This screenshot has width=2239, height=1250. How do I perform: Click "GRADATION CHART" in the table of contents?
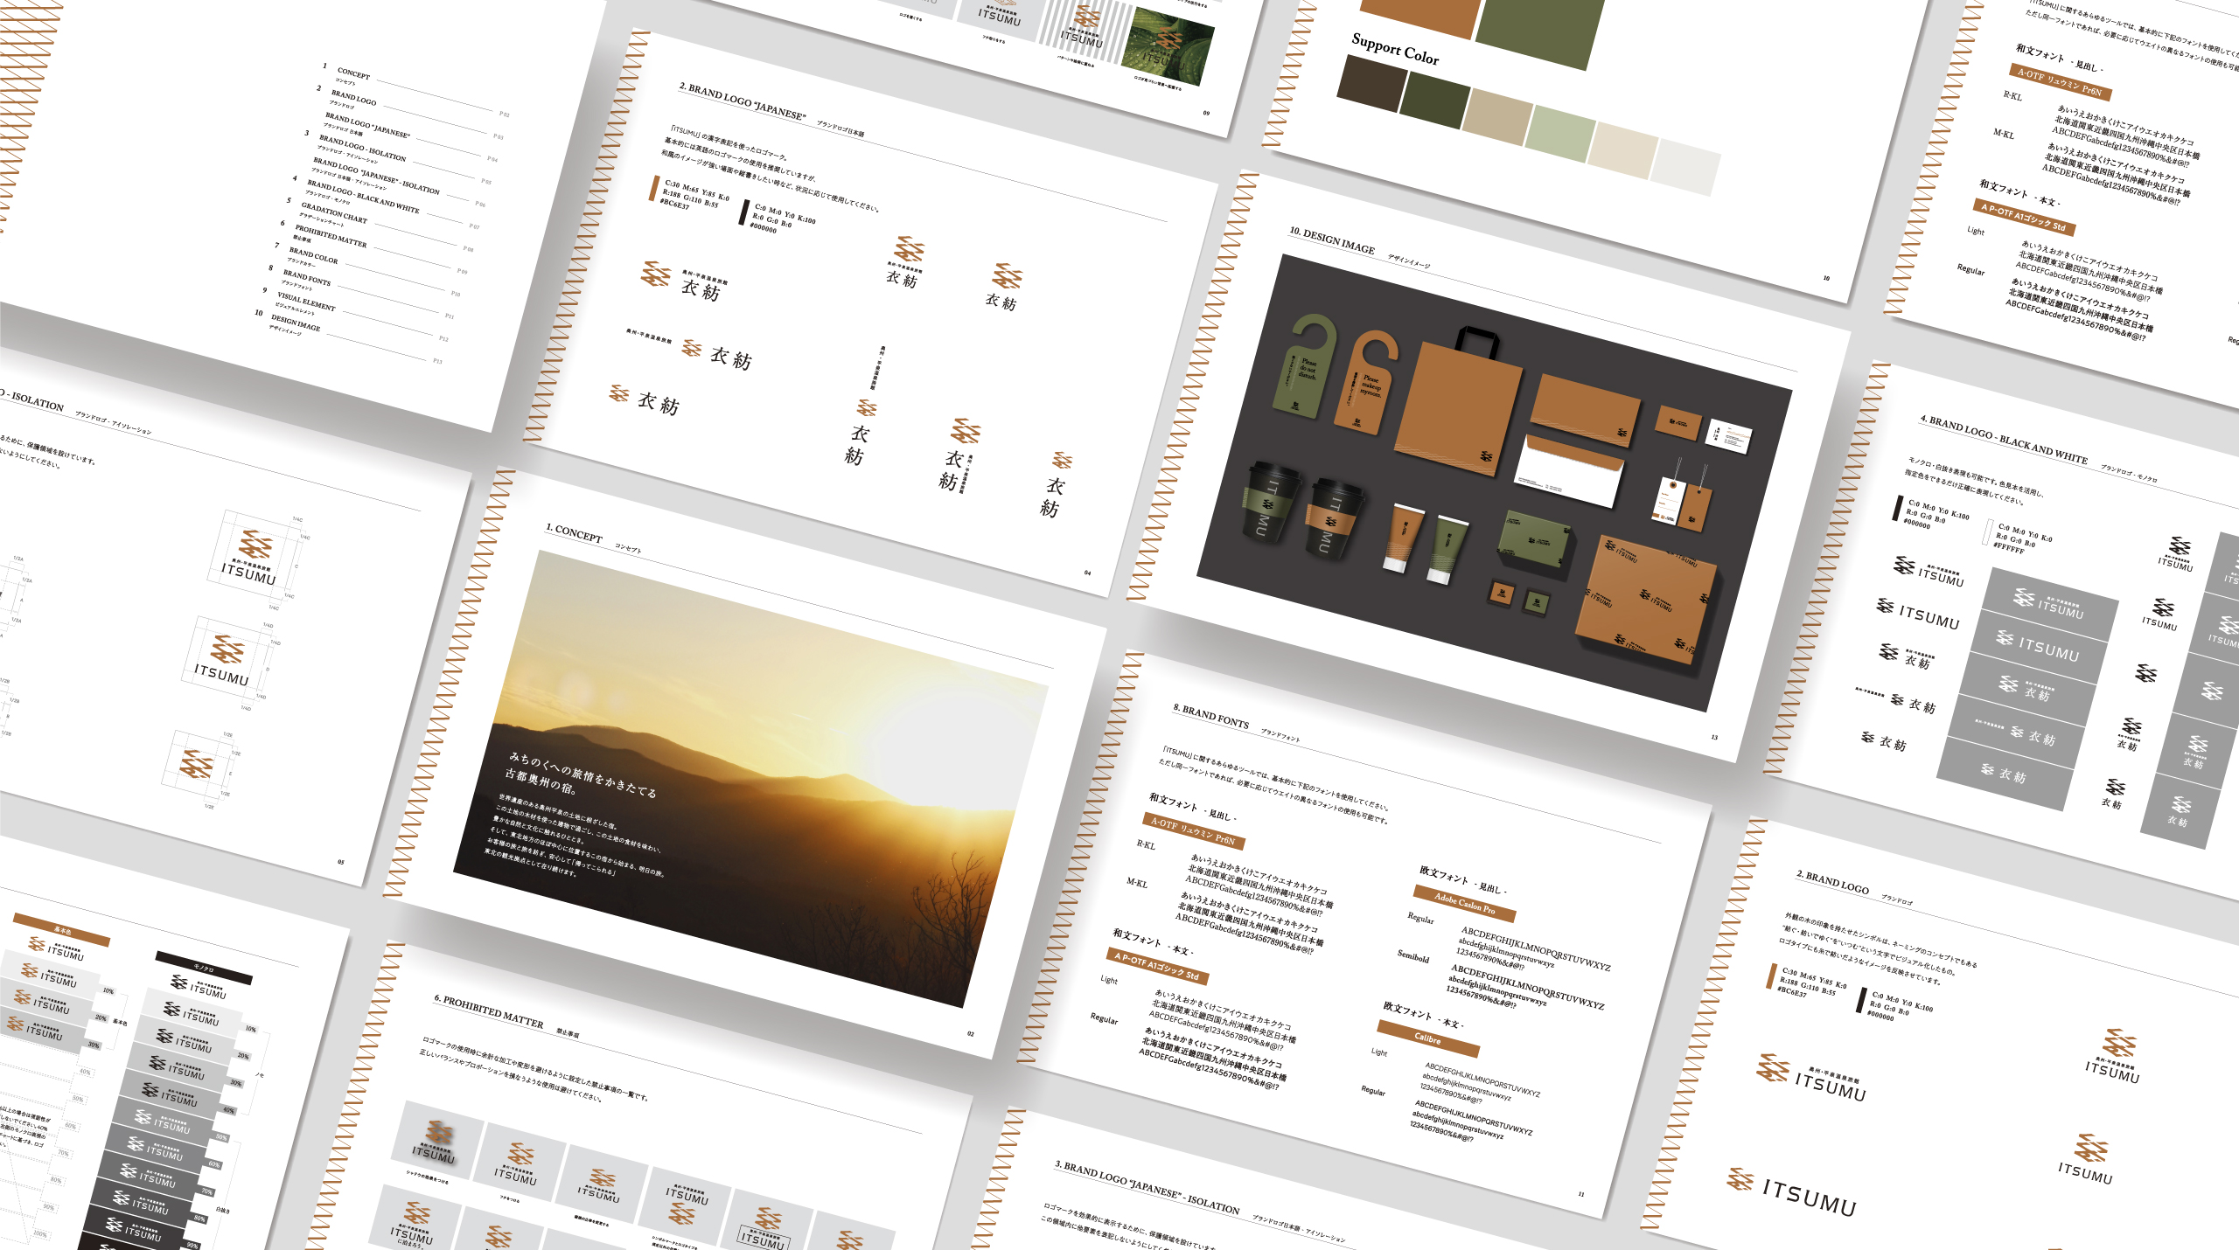[x=334, y=213]
